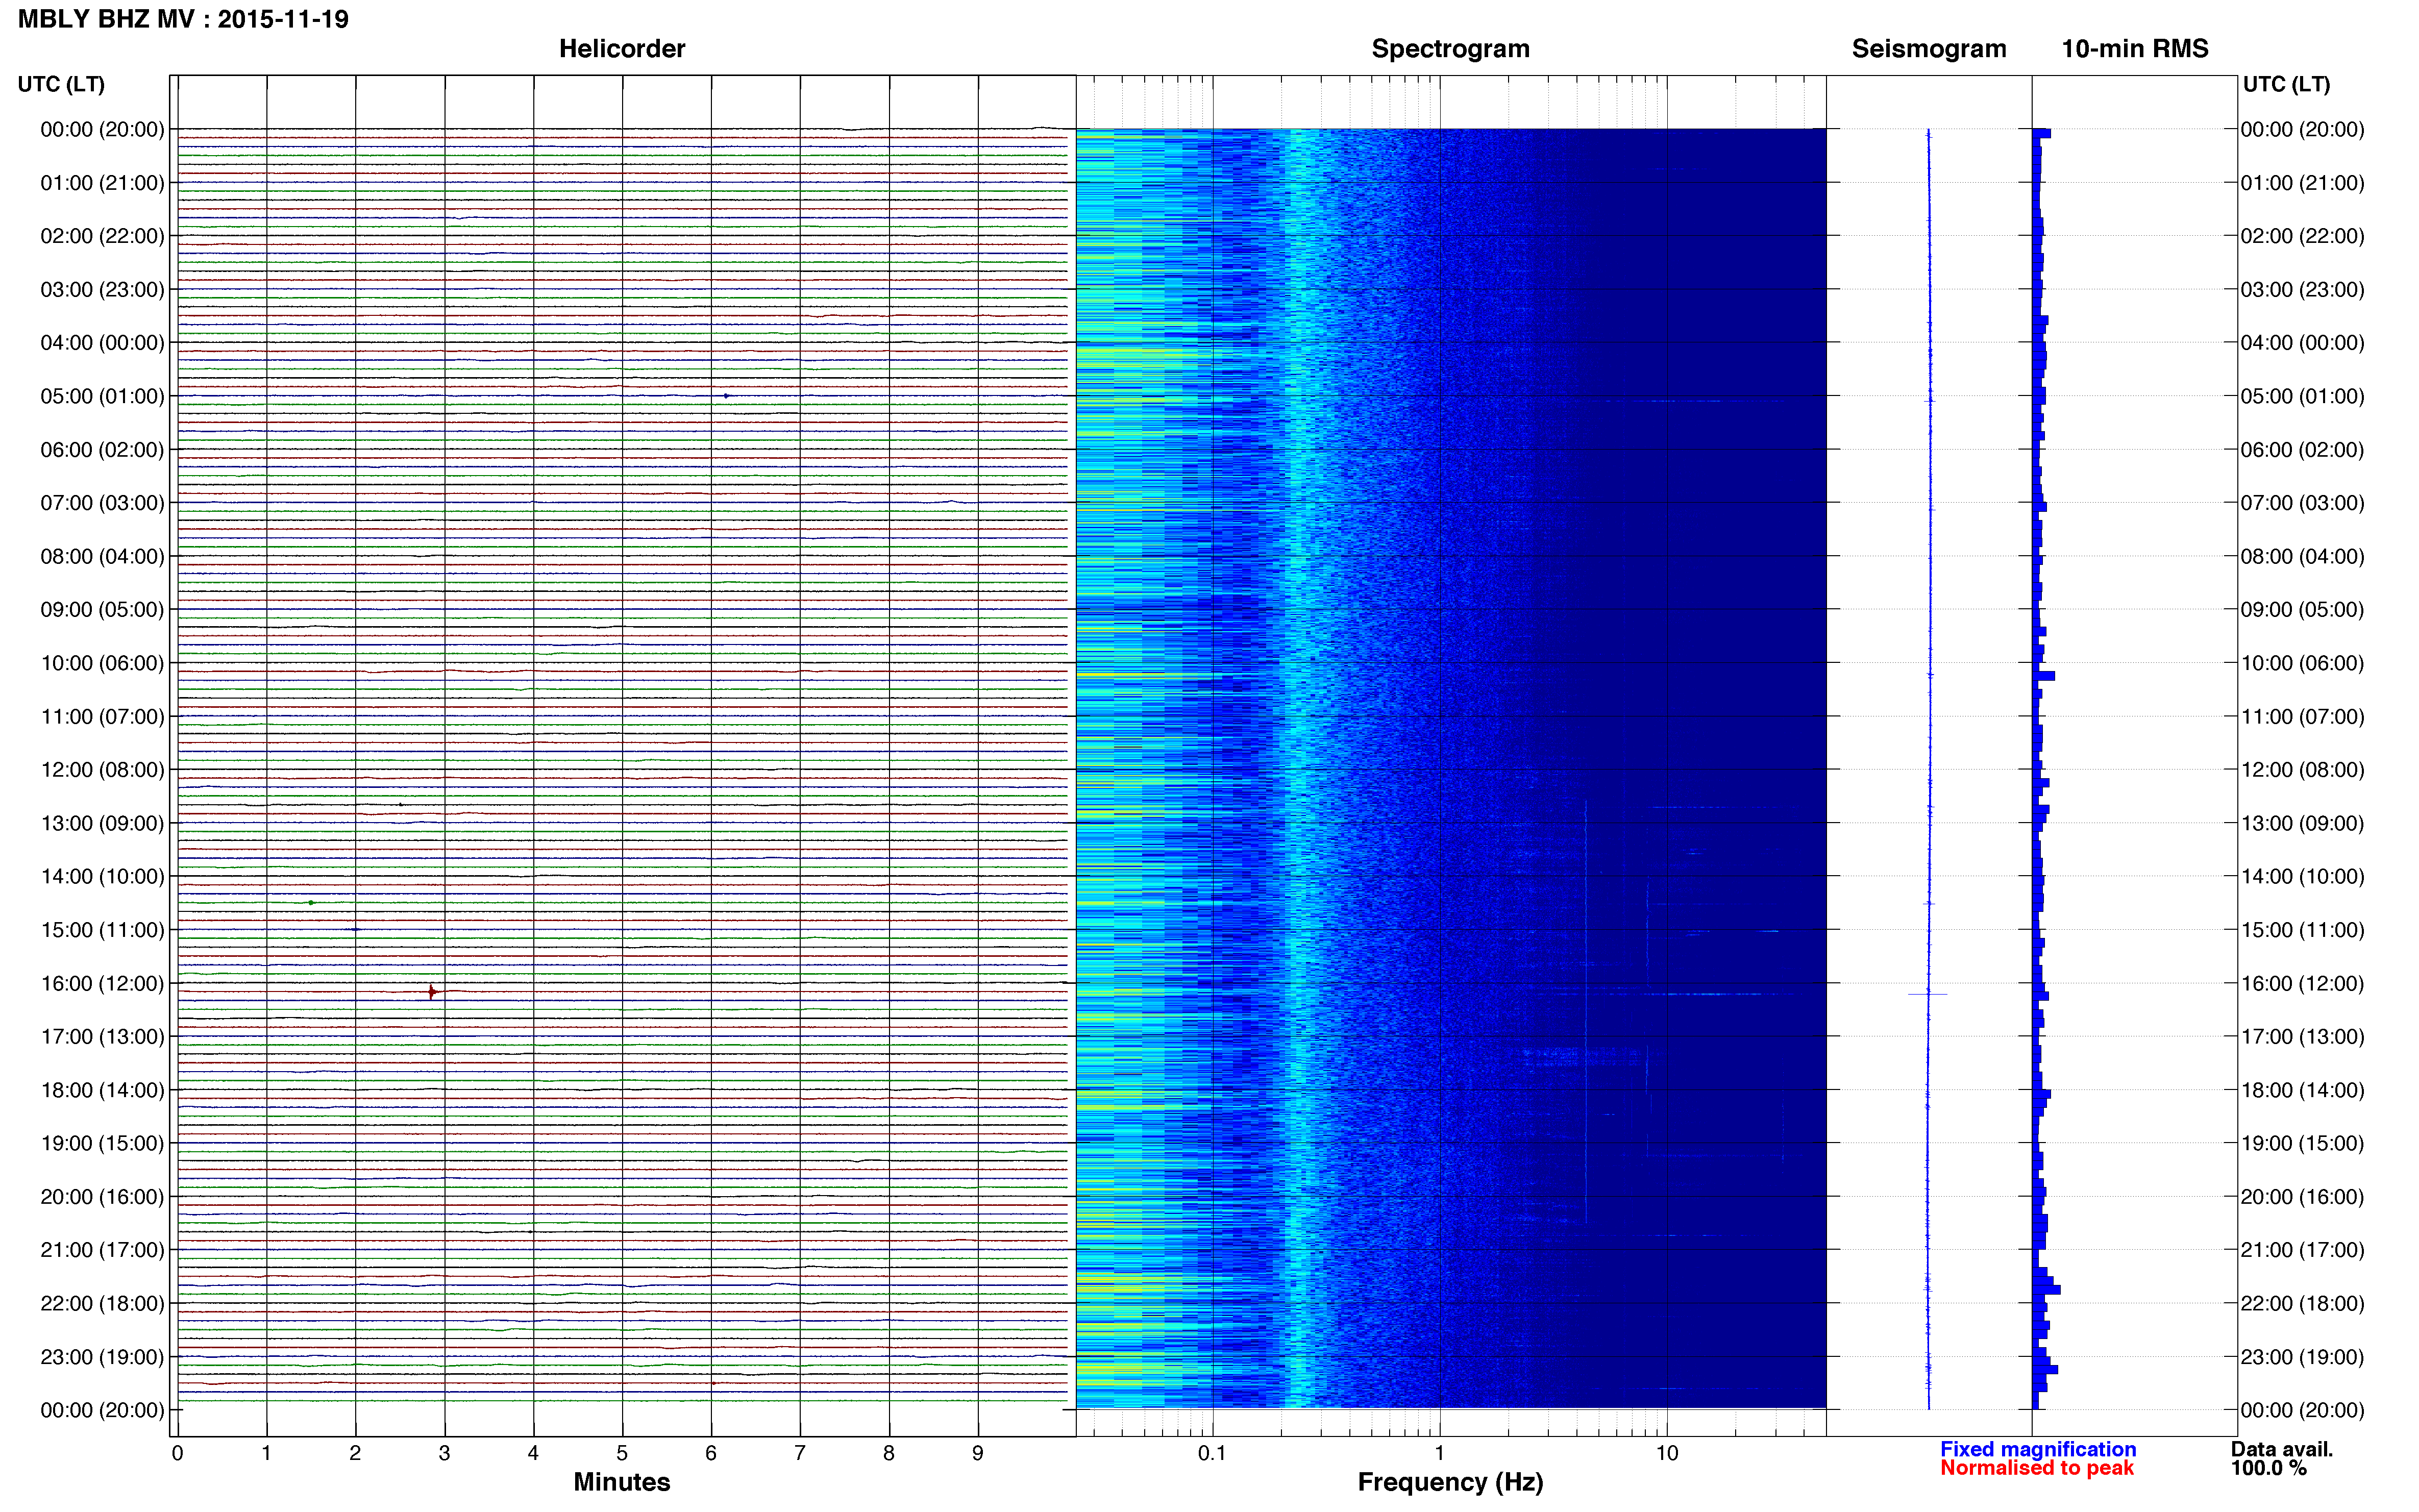Click the left '05:00 (01:00)' time label

[102, 396]
